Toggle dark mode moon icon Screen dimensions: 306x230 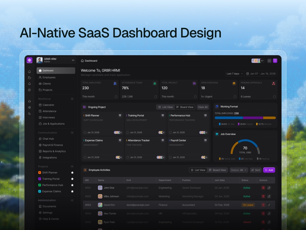pos(29,113)
